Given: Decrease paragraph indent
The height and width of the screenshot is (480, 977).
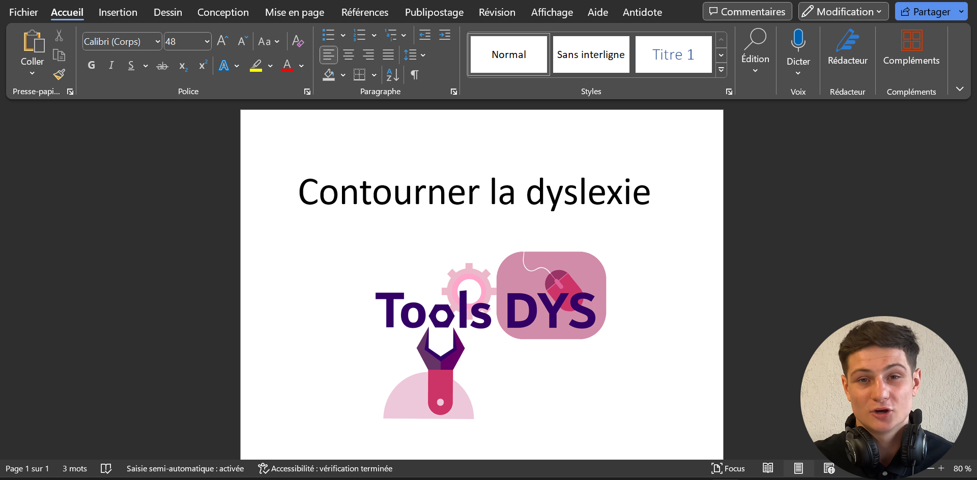Looking at the screenshot, I should [x=425, y=35].
